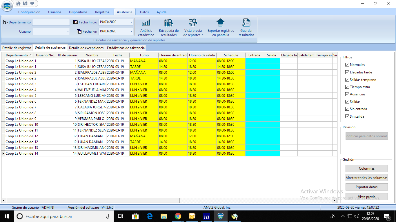Viewport: 396px width, 222px height.
Task: Open the quick toolbar dropdown icon
Action: point(32,3)
